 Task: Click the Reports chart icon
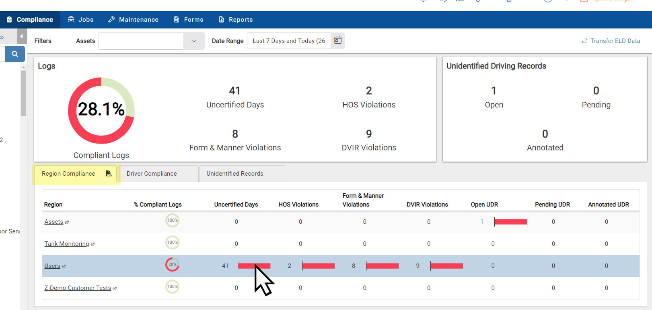tap(221, 19)
